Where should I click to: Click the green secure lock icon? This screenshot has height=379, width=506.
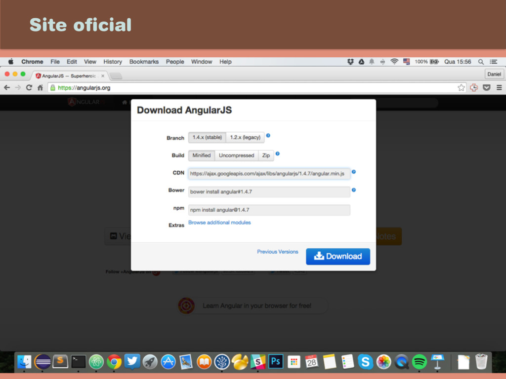tap(53, 88)
